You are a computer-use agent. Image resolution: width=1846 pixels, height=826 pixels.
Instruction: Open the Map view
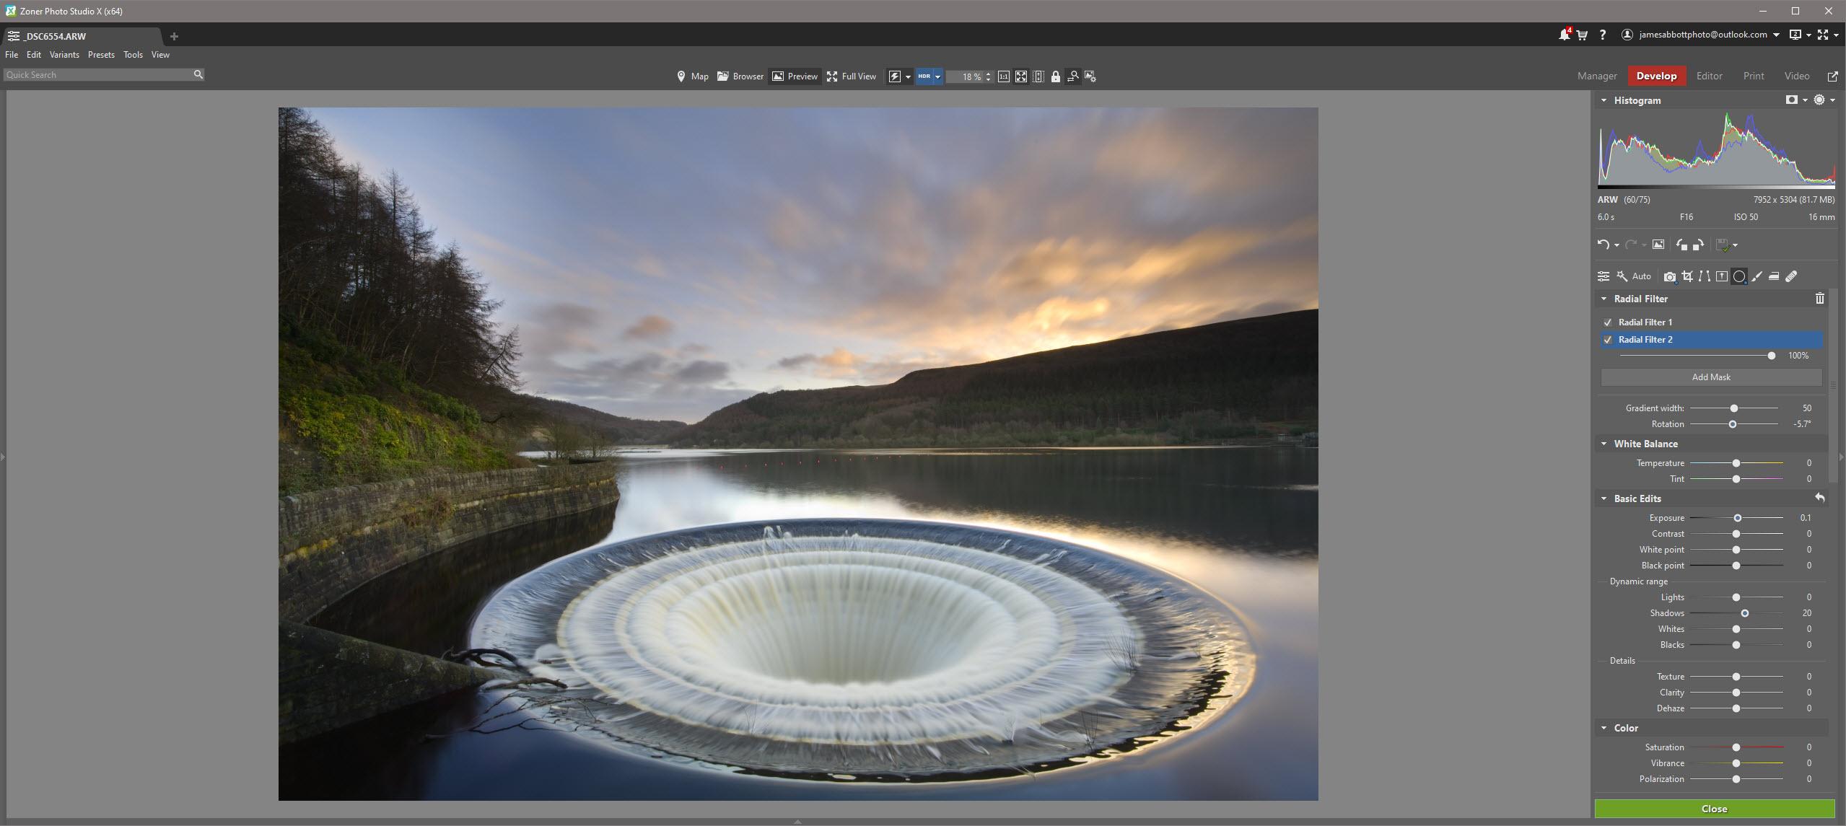tap(692, 76)
